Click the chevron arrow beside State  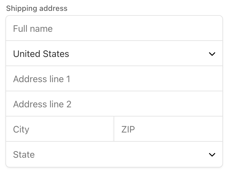(x=212, y=155)
